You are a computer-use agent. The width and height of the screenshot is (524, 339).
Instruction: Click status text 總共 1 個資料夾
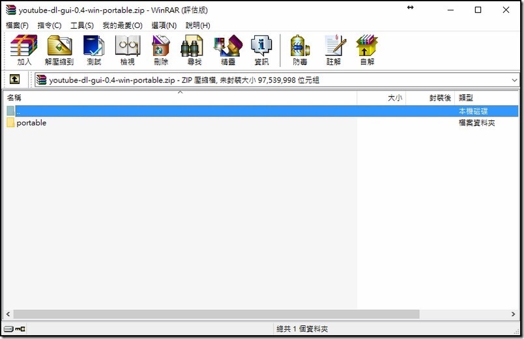302,329
